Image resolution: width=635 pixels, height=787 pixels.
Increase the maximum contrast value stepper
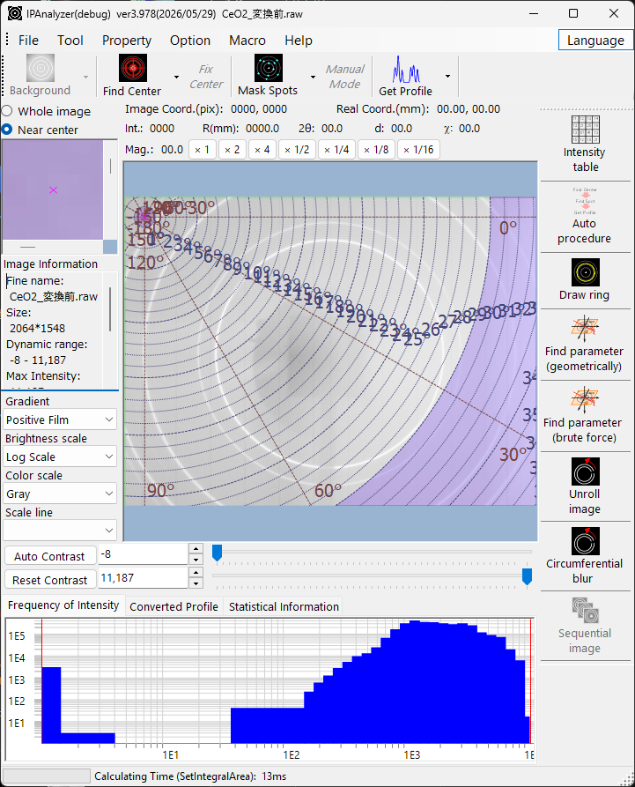(196, 572)
